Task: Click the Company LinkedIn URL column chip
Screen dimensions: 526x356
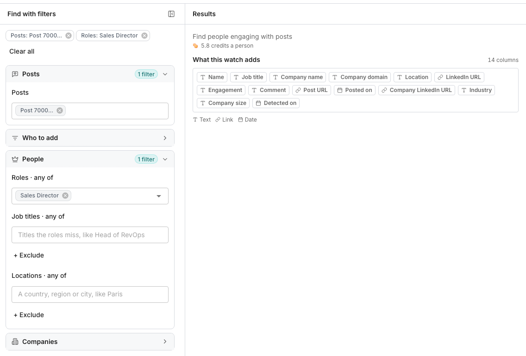Action: (417, 90)
